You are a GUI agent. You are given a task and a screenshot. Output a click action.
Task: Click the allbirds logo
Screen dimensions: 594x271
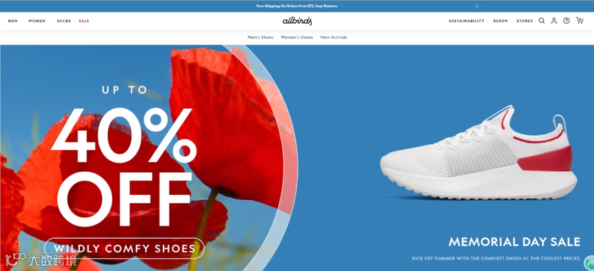coord(298,21)
